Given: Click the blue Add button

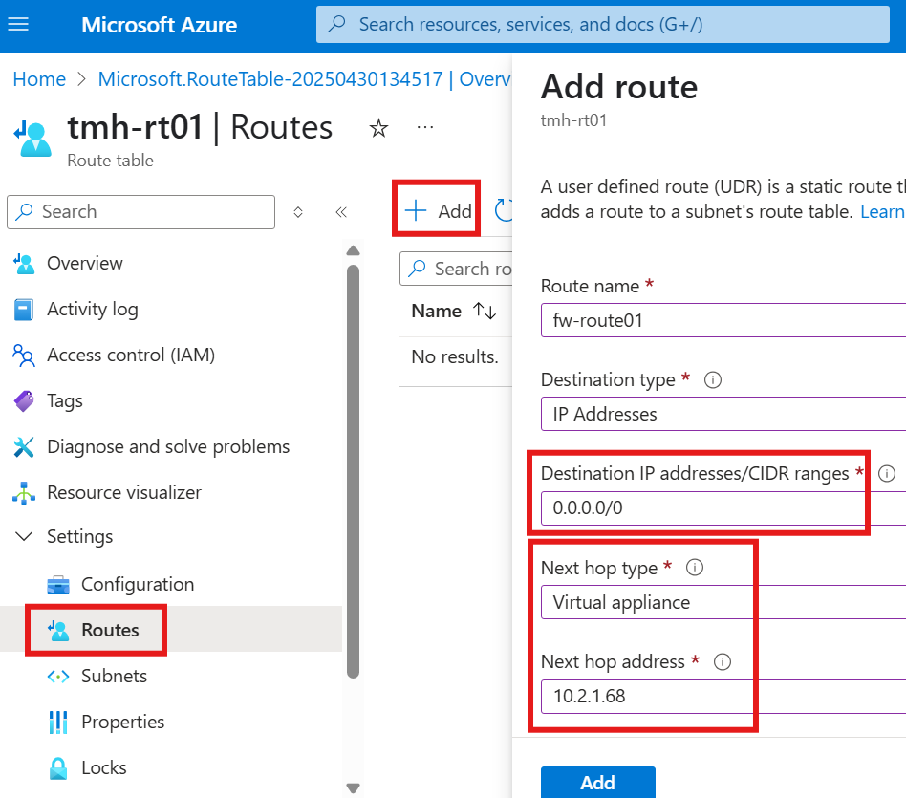Looking at the screenshot, I should pos(598,783).
